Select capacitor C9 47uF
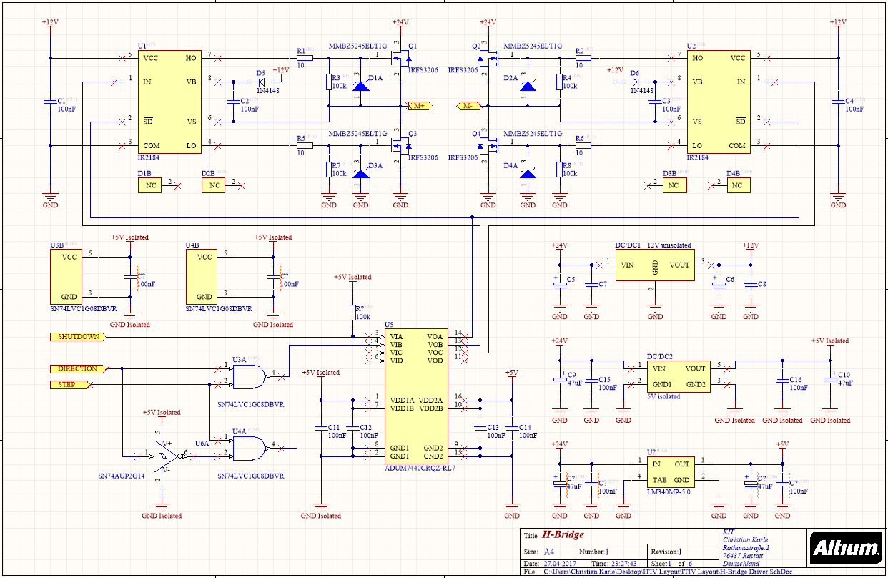Image resolution: width=888 pixels, height=578 pixels. coord(560,379)
